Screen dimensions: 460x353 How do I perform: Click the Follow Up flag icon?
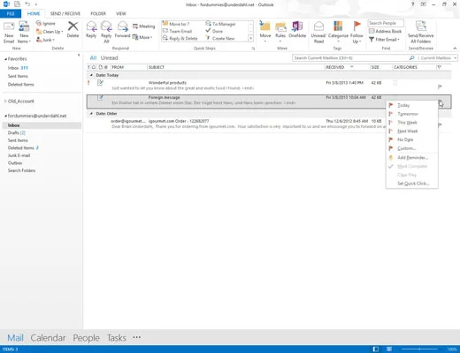(x=356, y=26)
